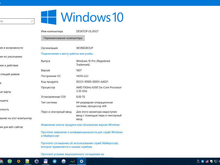Click the installed RAM value 8,00 ГБ
Viewport: 220px width, 165px height.
coord(81,97)
